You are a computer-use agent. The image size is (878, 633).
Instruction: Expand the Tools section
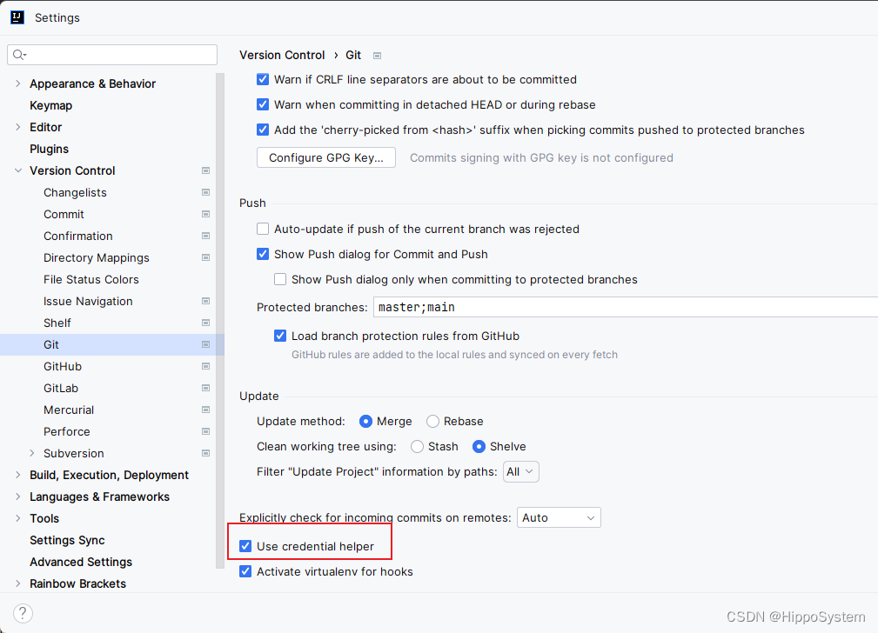pos(18,518)
